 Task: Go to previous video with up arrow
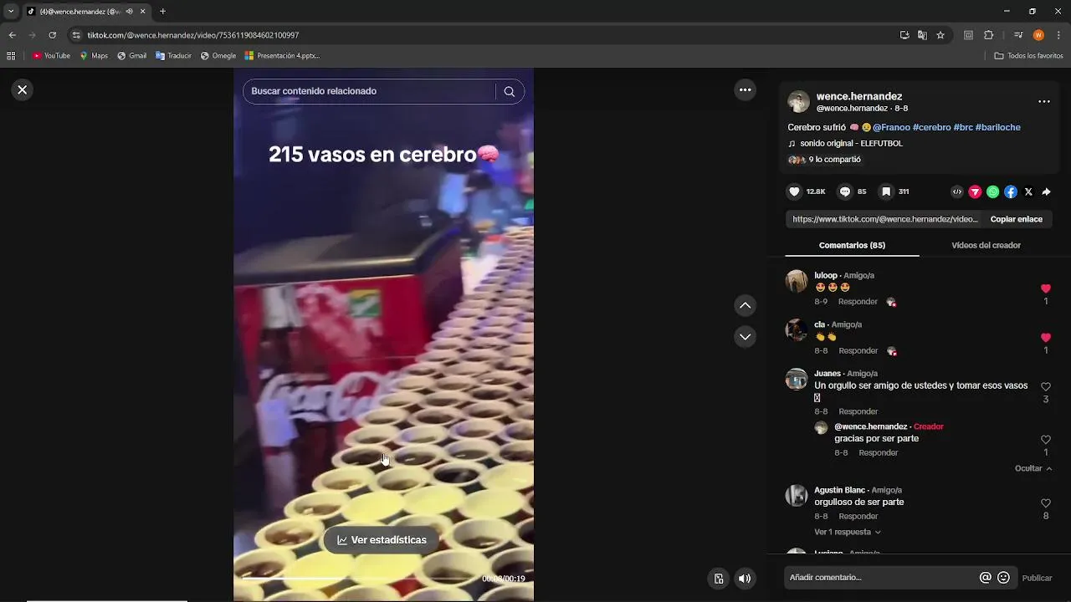pyautogui.click(x=745, y=305)
